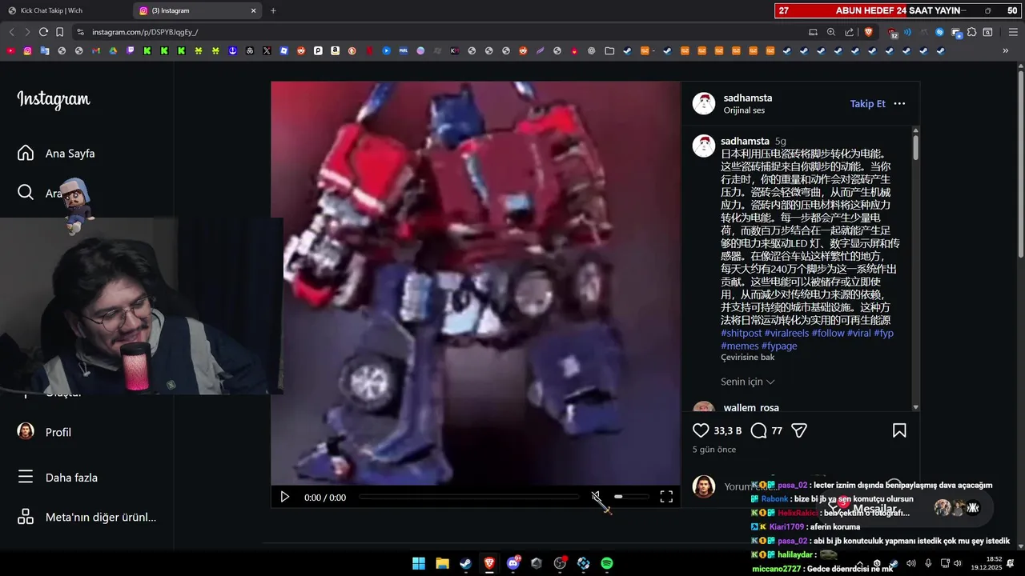Screen dimensions: 1025x576
Task: Adjust the video volume slider
Action: point(630,497)
